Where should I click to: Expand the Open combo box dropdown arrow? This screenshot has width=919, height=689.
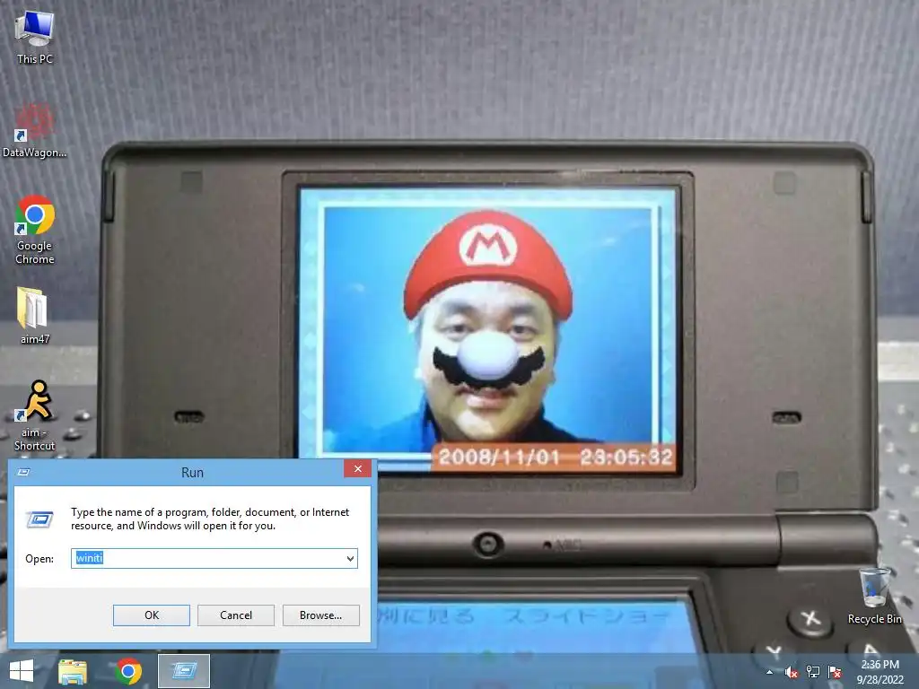click(x=351, y=558)
